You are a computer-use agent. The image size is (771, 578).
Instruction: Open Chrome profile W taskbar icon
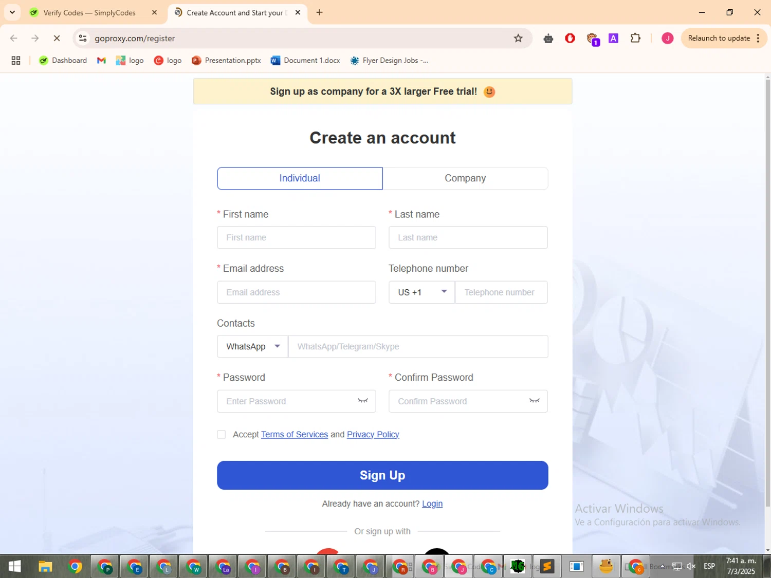193,566
